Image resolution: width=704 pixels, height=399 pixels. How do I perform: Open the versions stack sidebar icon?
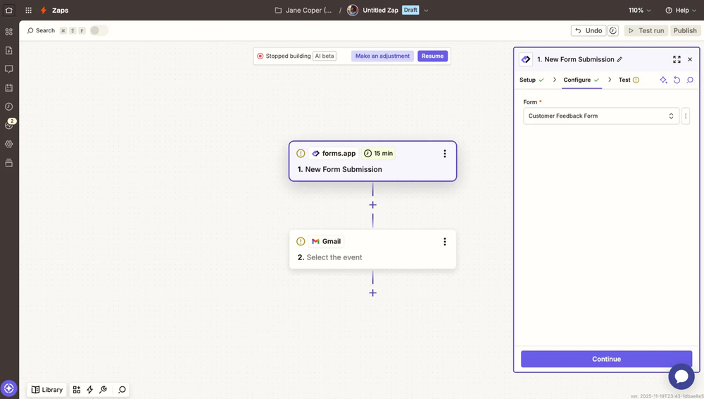pyautogui.click(x=9, y=163)
